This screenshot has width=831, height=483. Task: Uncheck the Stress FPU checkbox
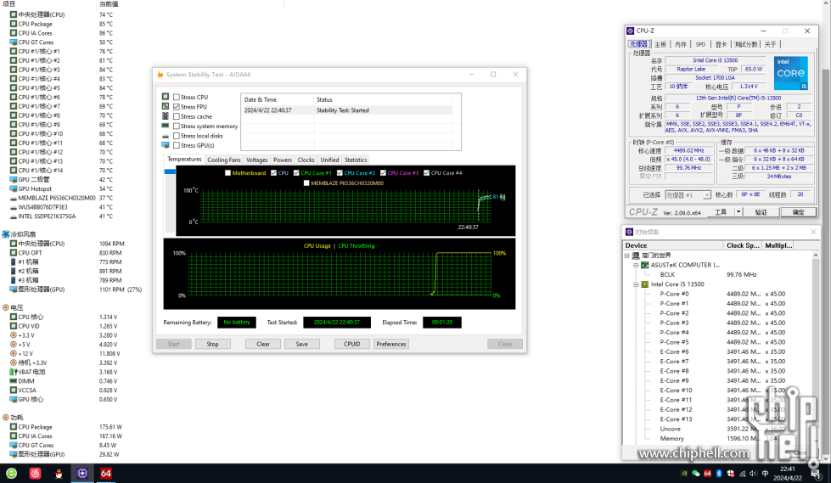coord(177,107)
